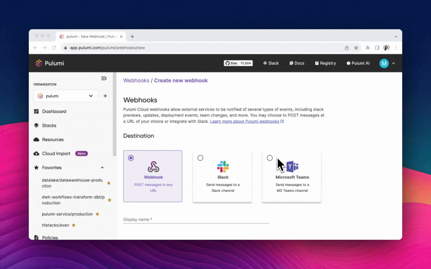Click the Favorites star icon in the sidebar
Image resolution: width=431 pixels, height=269 pixels.
coord(36,167)
